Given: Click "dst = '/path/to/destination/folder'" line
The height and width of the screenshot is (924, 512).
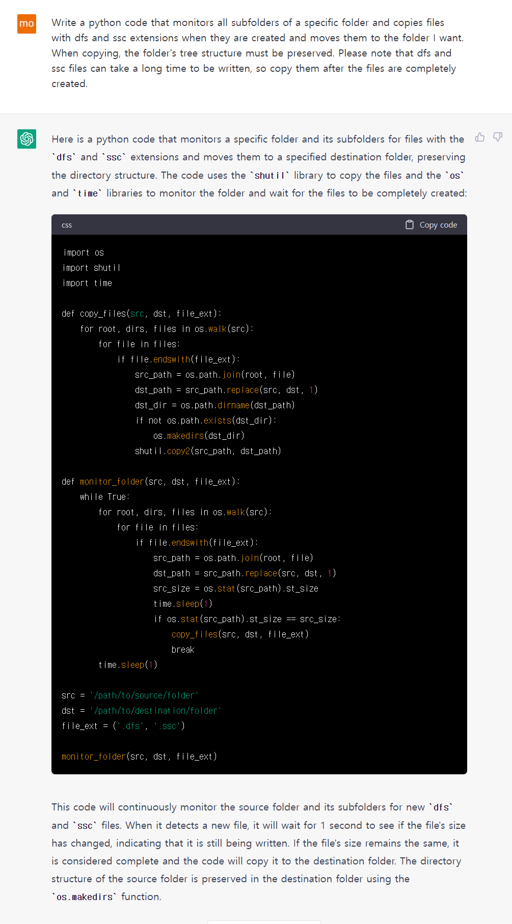Looking at the screenshot, I should 141,711.
